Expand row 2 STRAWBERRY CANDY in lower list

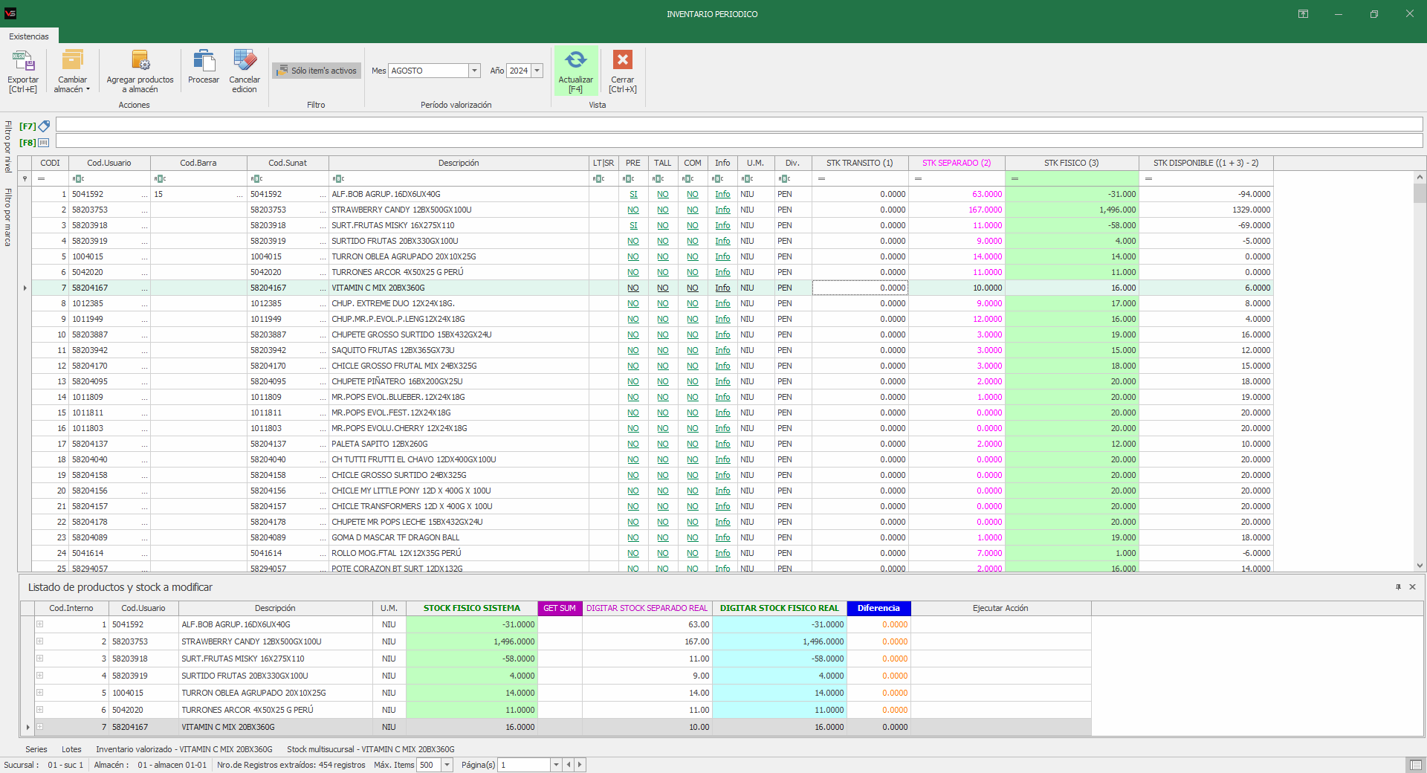[x=40, y=641]
